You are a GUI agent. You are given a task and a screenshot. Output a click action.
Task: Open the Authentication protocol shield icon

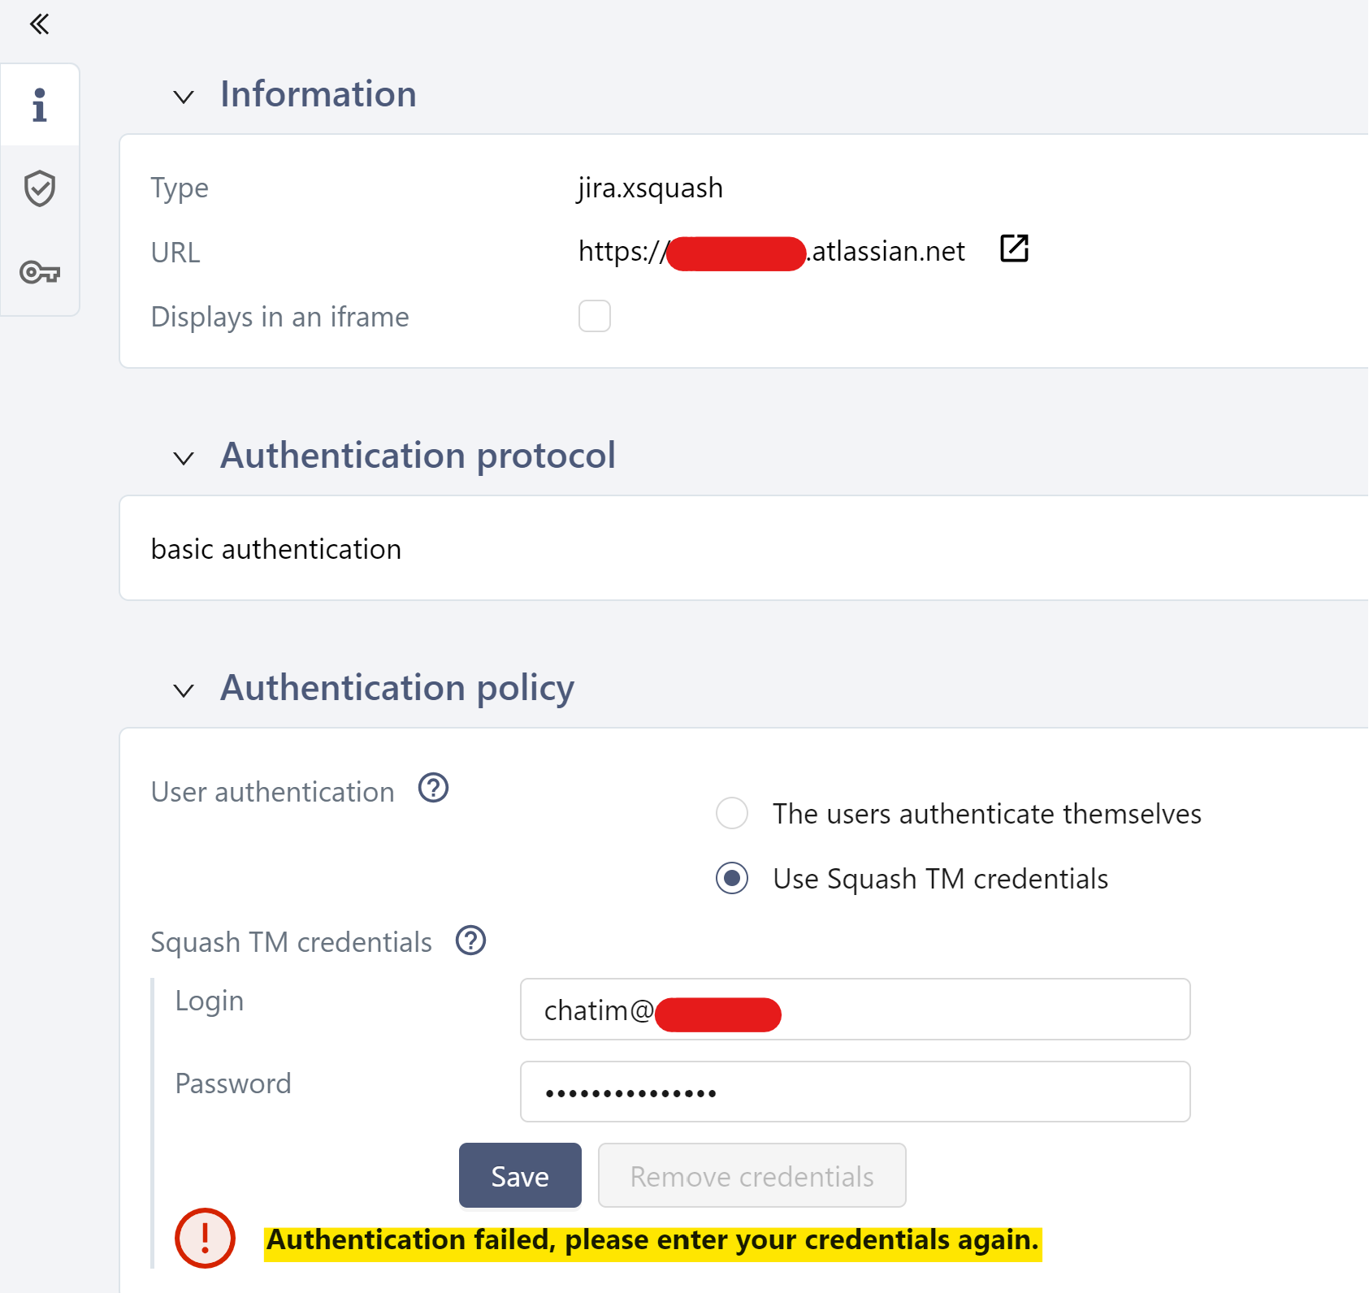pos(40,188)
